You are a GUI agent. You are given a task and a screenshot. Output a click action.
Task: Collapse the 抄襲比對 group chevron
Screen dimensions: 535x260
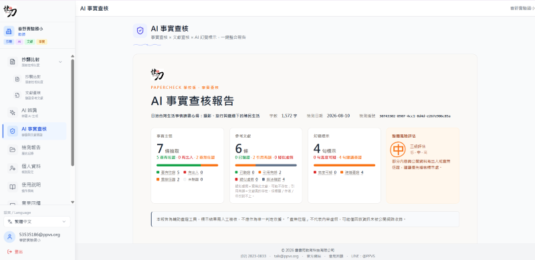60,61
